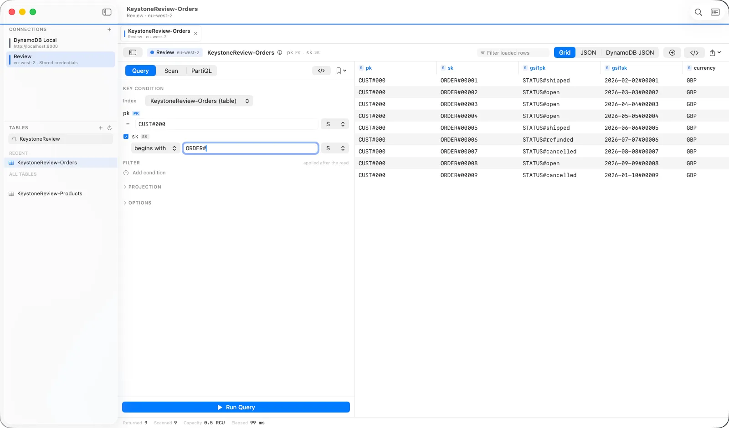Open the begins with operator dropdown
This screenshot has height=428, width=729.
tap(155, 148)
